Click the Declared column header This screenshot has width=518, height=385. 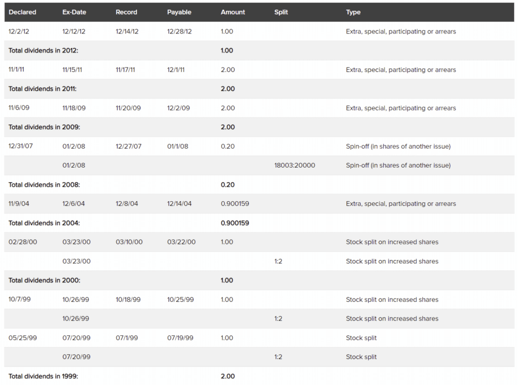[22, 12]
